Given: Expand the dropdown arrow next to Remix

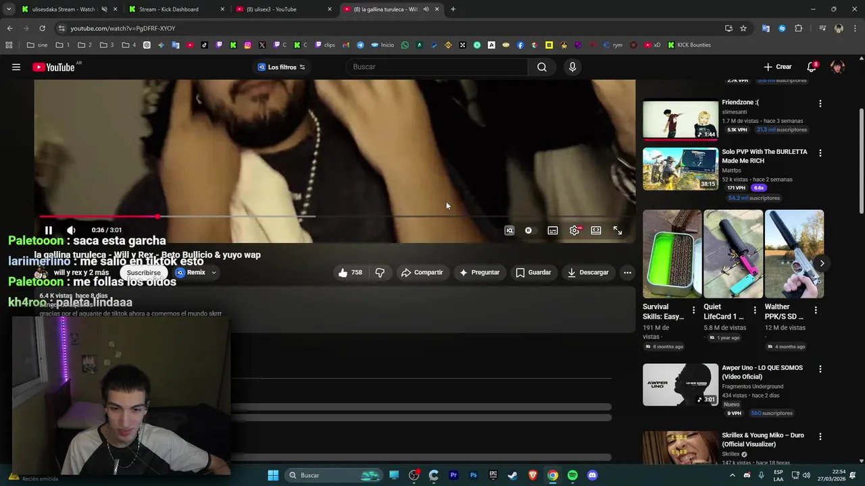Looking at the screenshot, I should point(214,273).
